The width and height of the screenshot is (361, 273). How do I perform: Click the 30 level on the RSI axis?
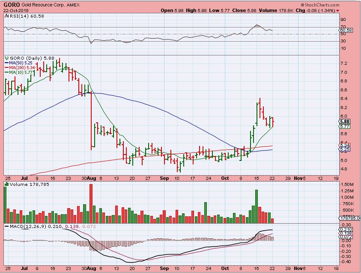coord(343,41)
